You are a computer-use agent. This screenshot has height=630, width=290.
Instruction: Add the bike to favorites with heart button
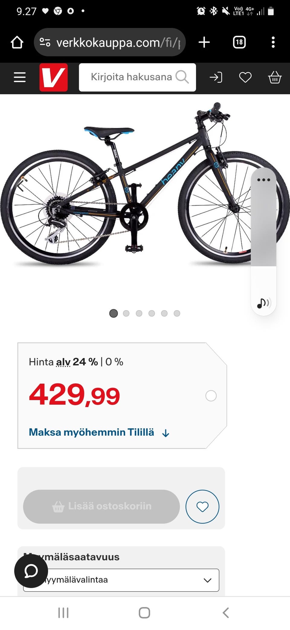[202, 506]
